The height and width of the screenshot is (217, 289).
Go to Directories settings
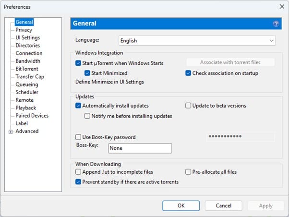coord(28,45)
